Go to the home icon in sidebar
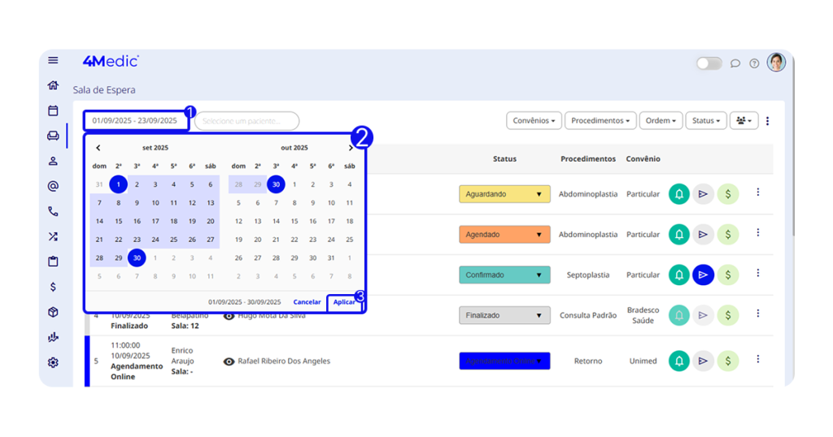Viewport: 833px width, 437px height. pyautogui.click(x=53, y=85)
